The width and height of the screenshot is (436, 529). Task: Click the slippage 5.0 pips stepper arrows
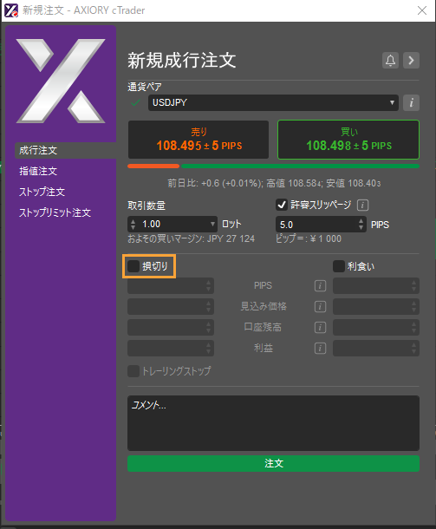tap(361, 224)
